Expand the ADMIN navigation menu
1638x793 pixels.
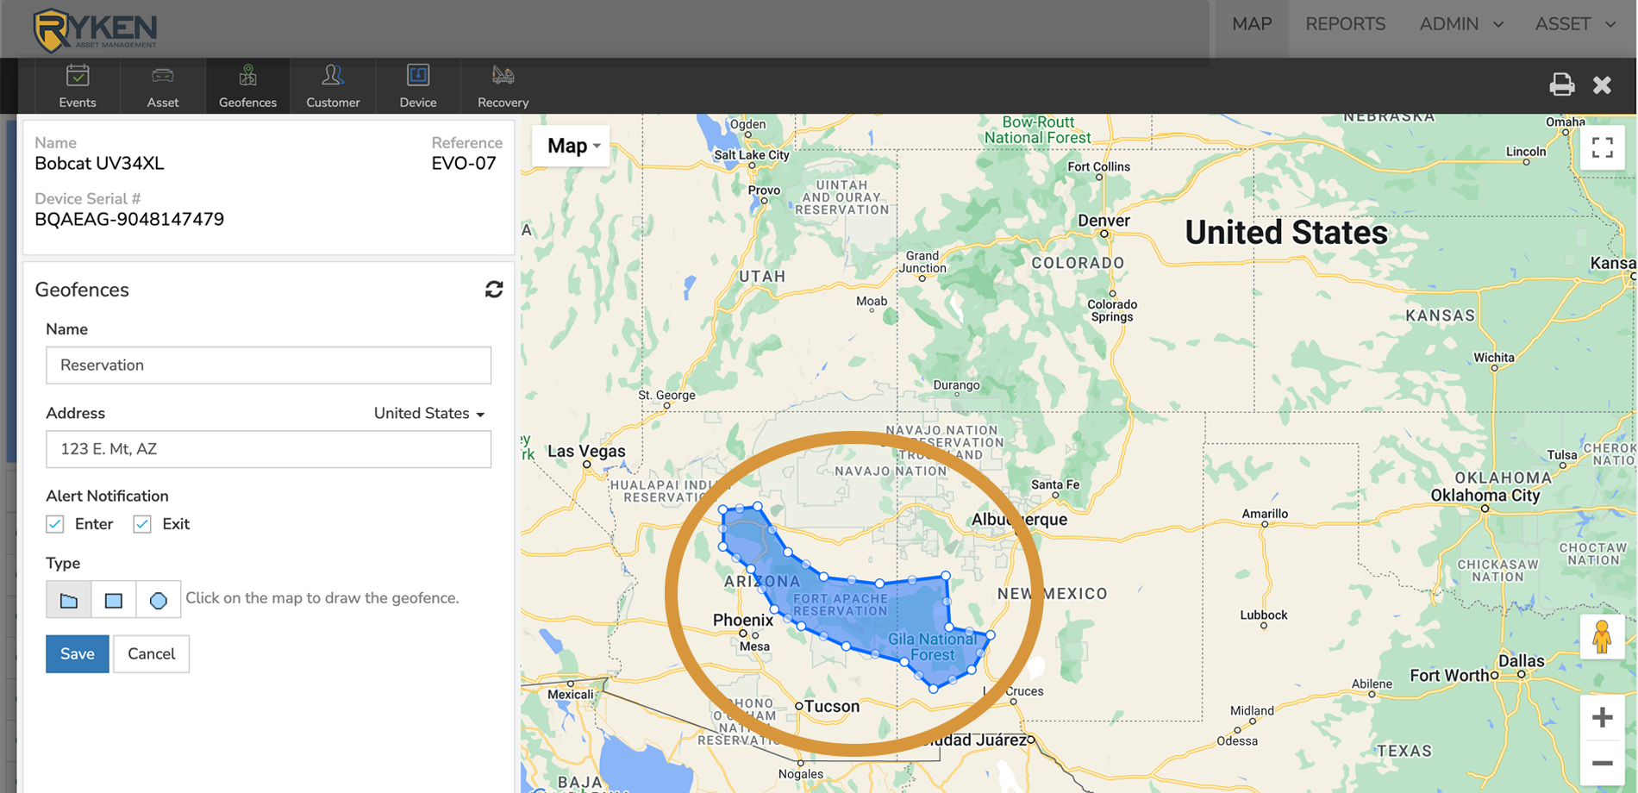1460,24
